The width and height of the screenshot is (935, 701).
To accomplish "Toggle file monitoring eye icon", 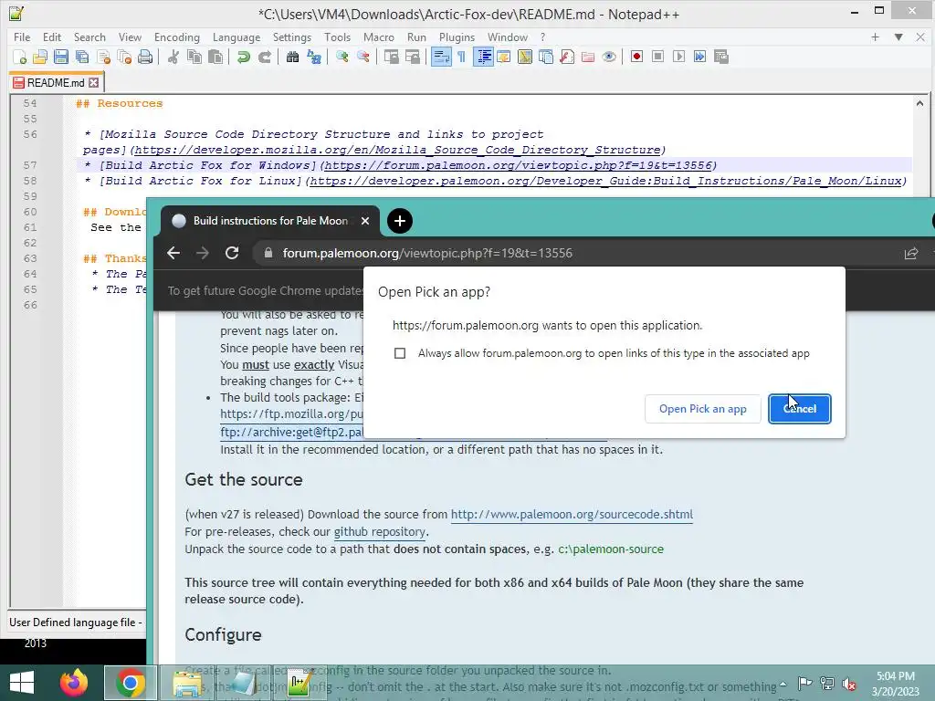I will [609, 57].
